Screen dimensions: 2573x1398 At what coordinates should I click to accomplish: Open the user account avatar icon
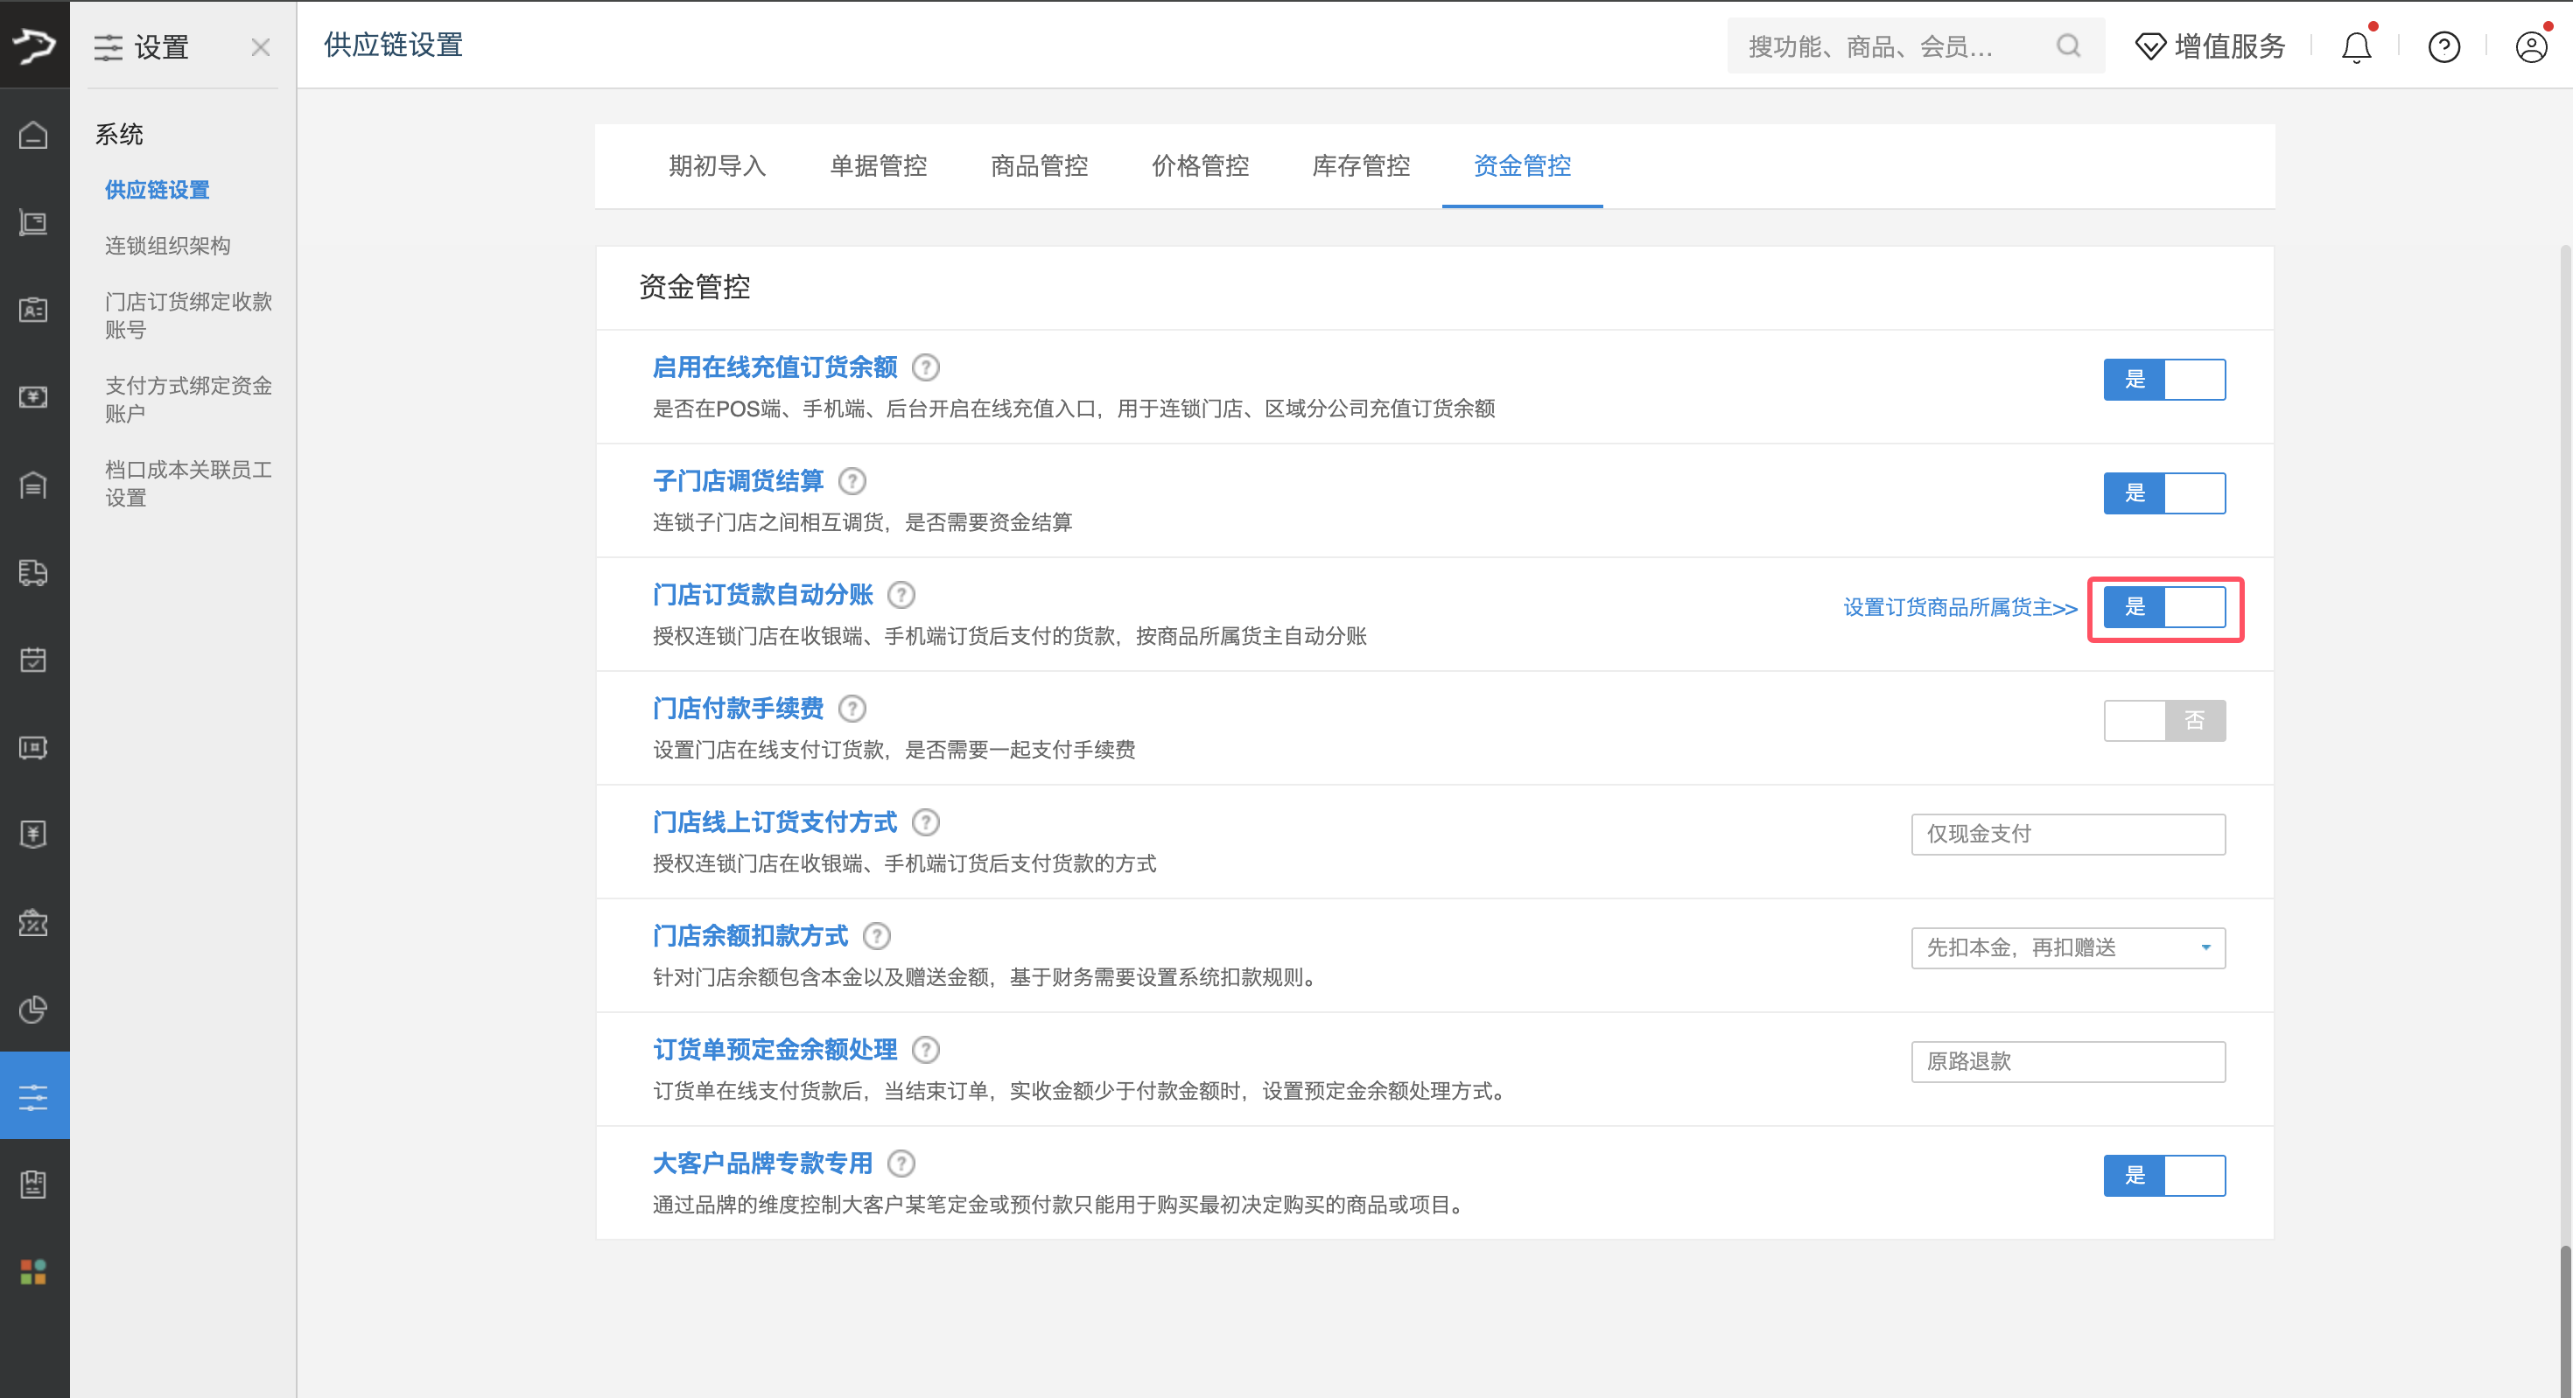(2531, 47)
